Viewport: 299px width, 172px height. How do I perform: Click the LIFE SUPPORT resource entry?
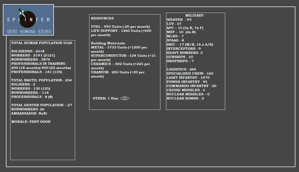121,31
